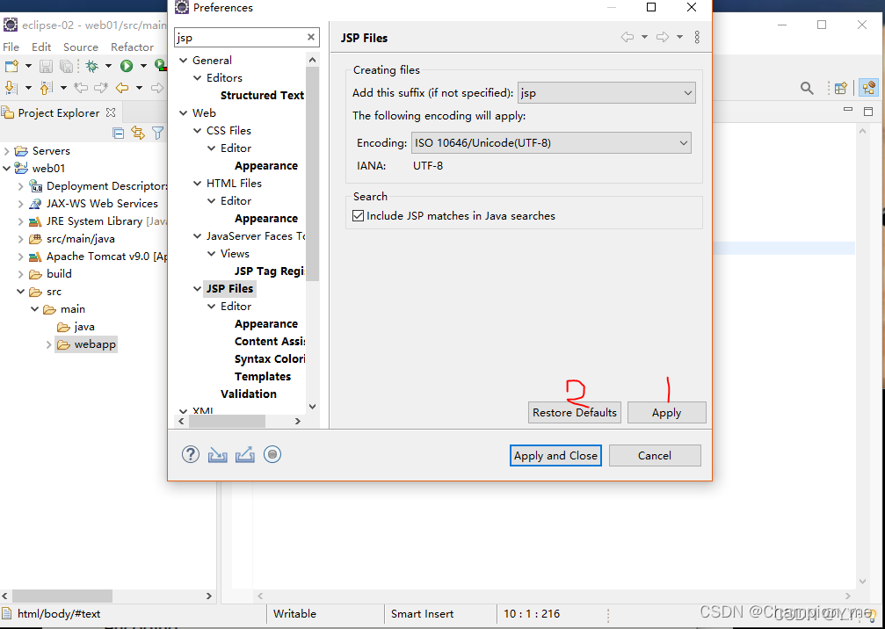
Task: Select the Java EE perspective icon
Action: point(869,88)
